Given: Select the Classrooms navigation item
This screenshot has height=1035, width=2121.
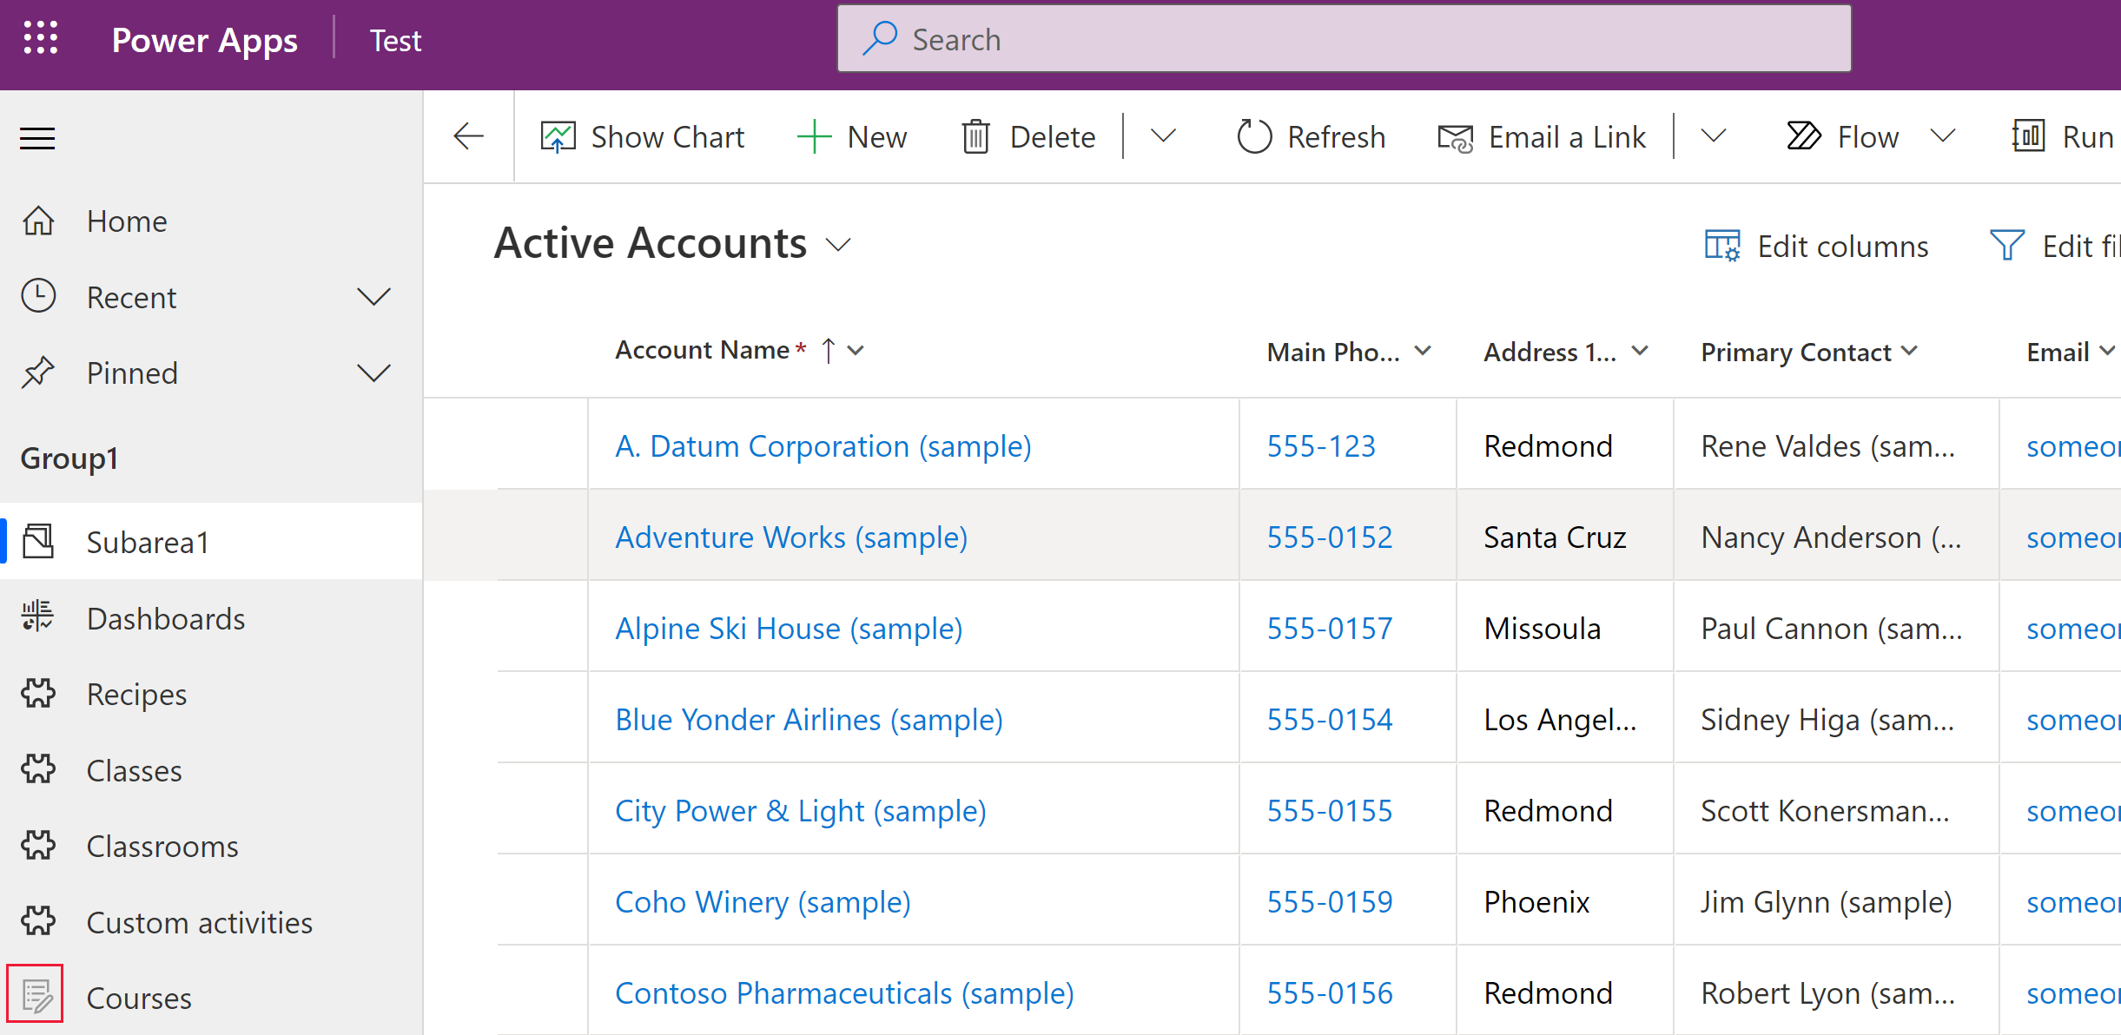Looking at the screenshot, I should 162,846.
